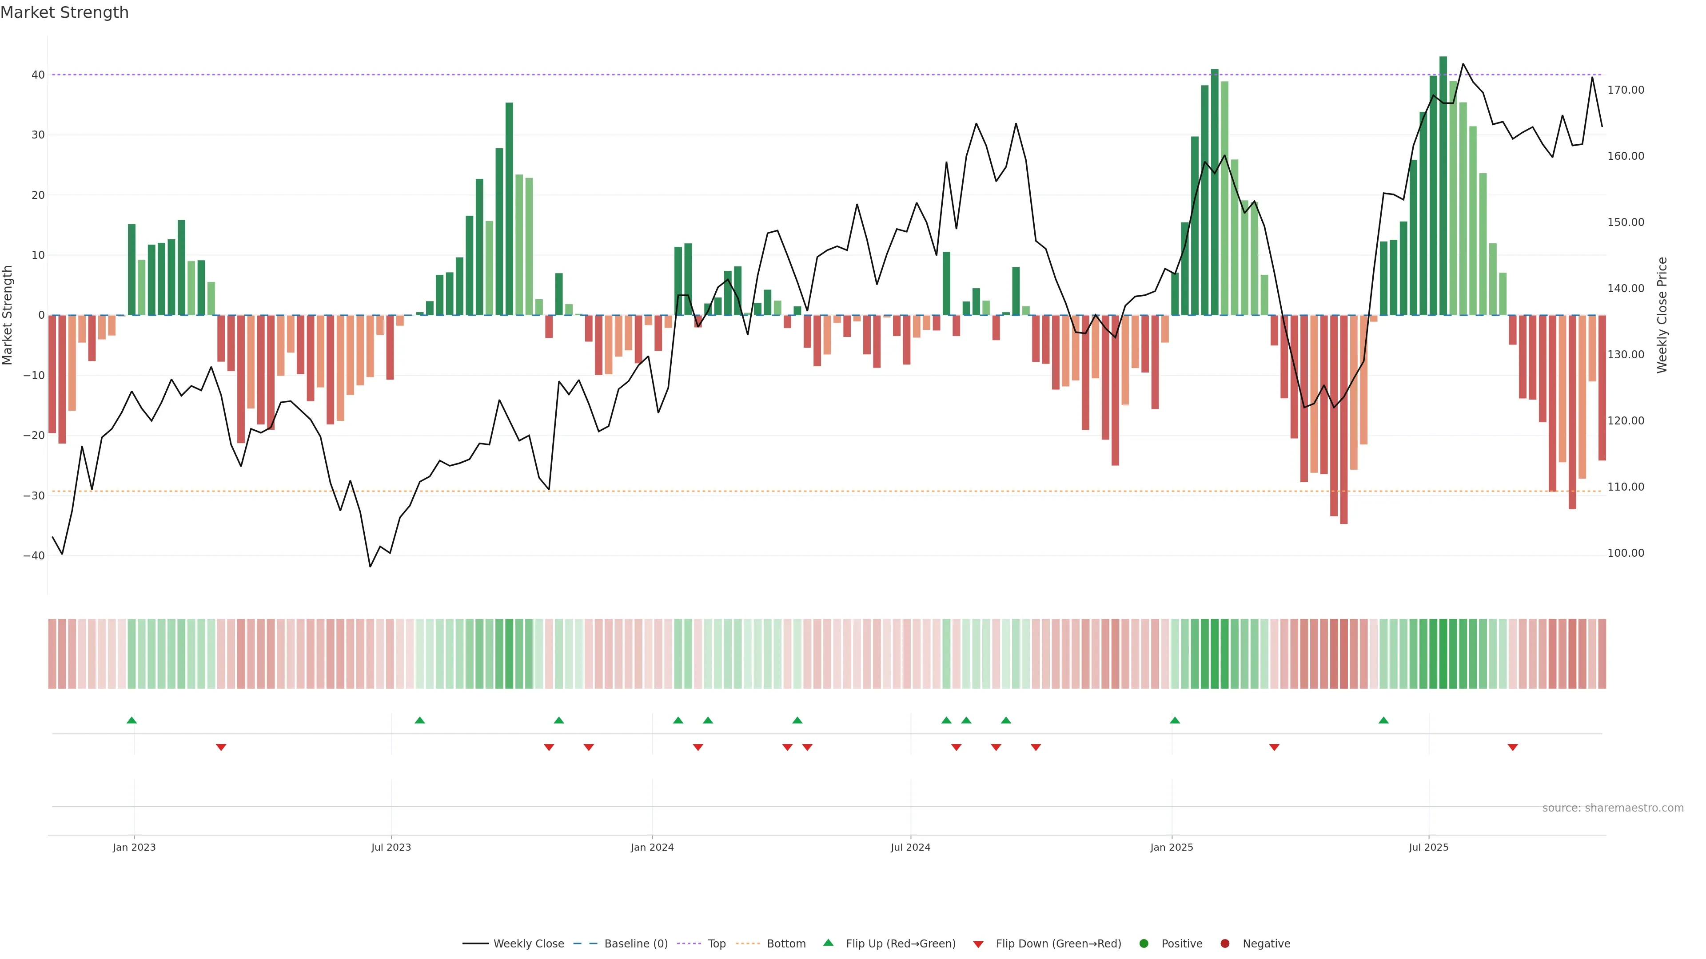Click the flip-up marker near Jan 2023

132,720
